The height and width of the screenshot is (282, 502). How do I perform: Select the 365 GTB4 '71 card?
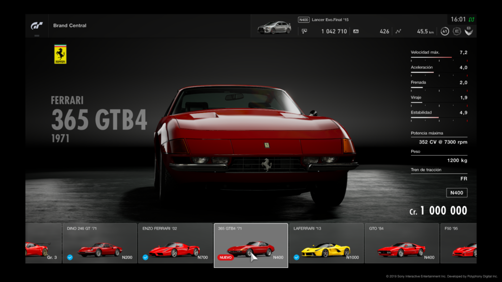[251, 245]
